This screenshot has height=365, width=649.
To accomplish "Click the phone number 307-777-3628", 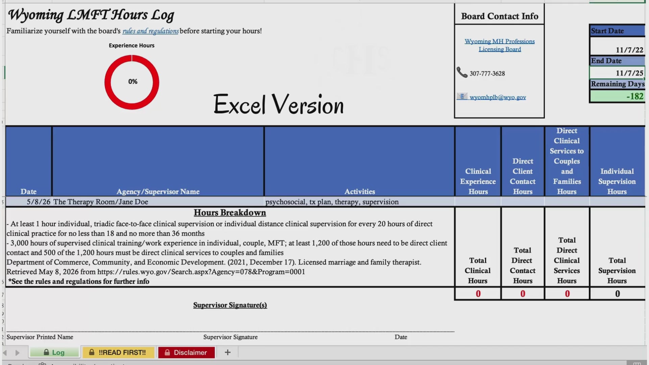I will point(487,73).
